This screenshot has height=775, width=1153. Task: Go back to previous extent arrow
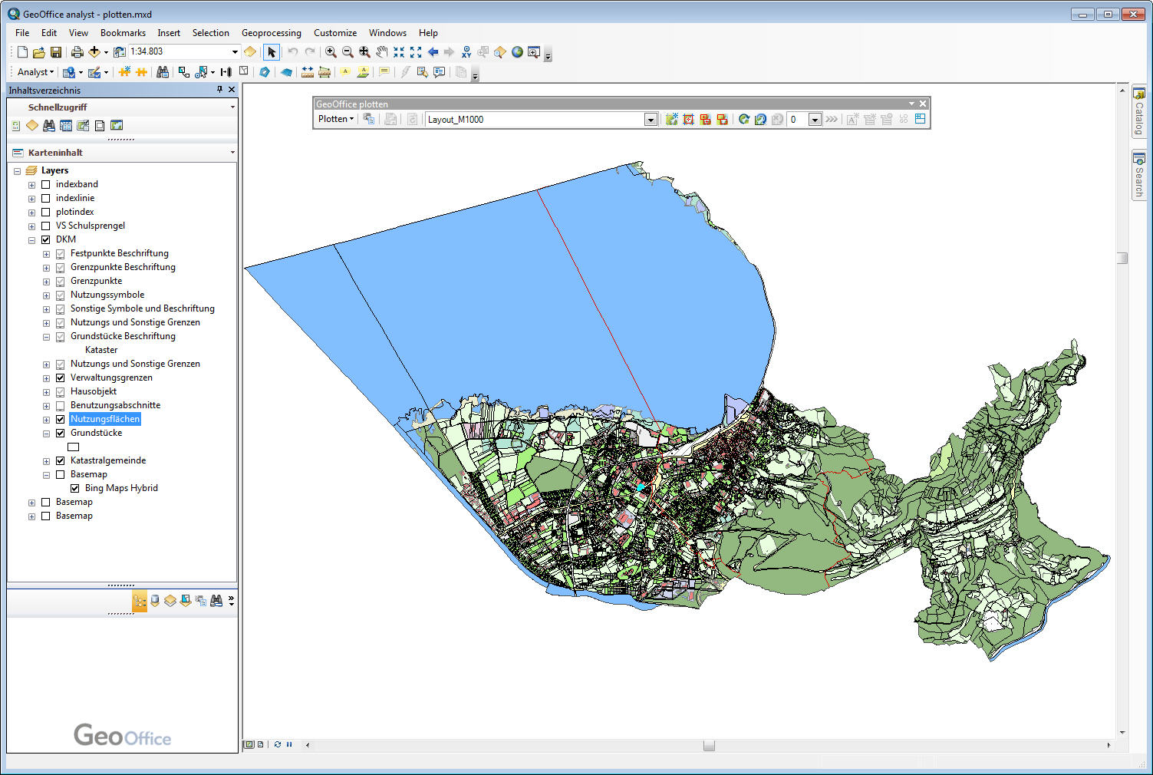tap(433, 52)
